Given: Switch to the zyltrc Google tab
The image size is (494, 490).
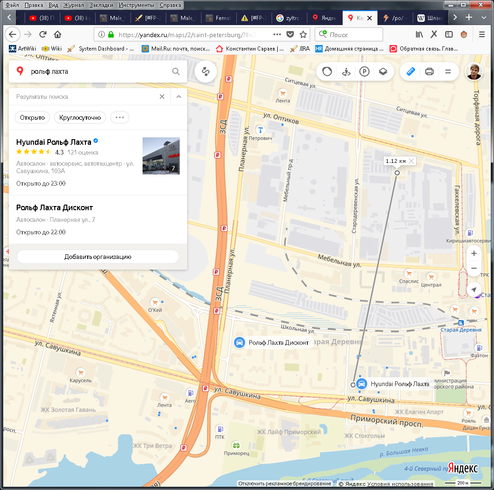Looking at the screenshot, I should pyautogui.click(x=289, y=18).
